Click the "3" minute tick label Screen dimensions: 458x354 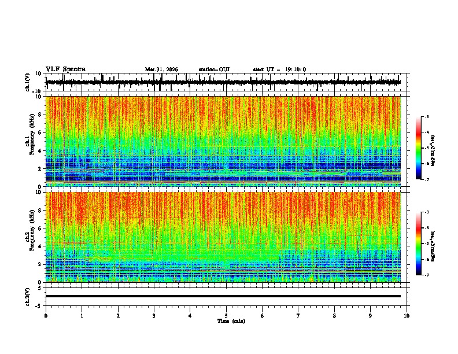coord(154,316)
